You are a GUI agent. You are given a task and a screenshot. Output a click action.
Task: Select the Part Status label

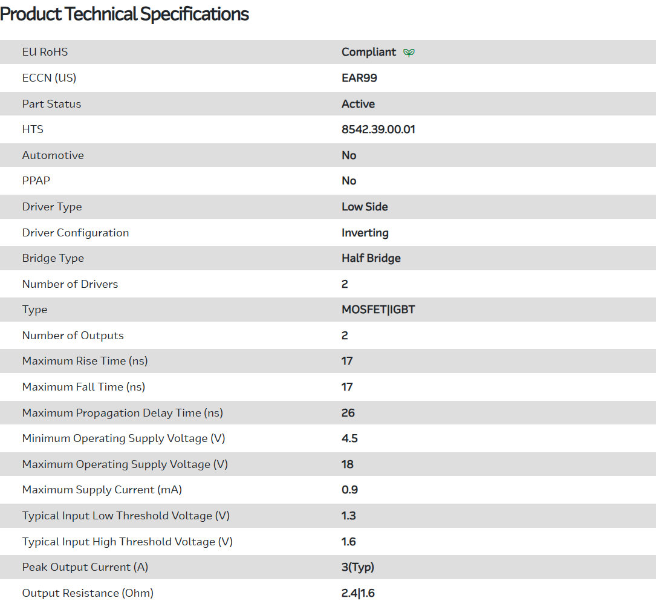point(51,104)
